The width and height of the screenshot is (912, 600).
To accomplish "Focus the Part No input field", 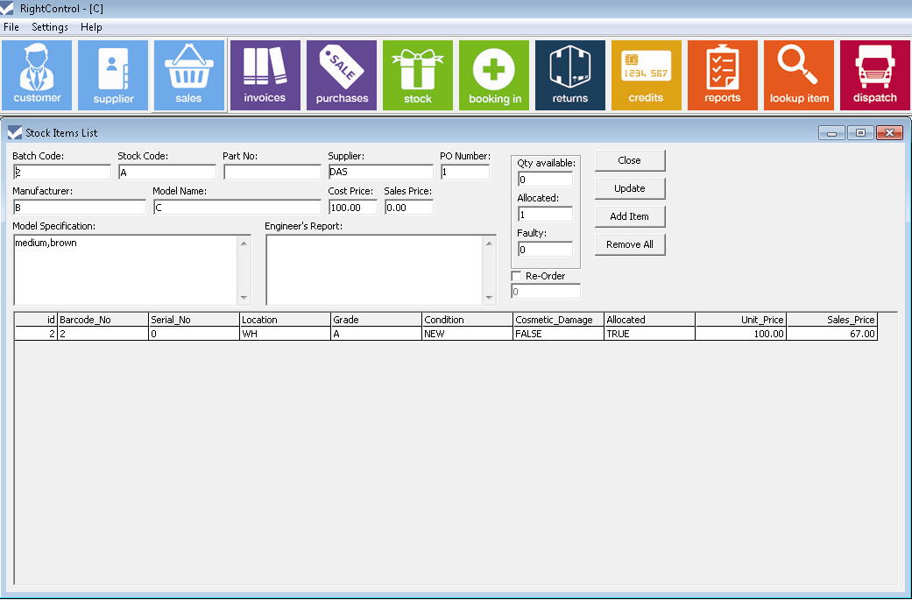I will (x=272, y=173).
